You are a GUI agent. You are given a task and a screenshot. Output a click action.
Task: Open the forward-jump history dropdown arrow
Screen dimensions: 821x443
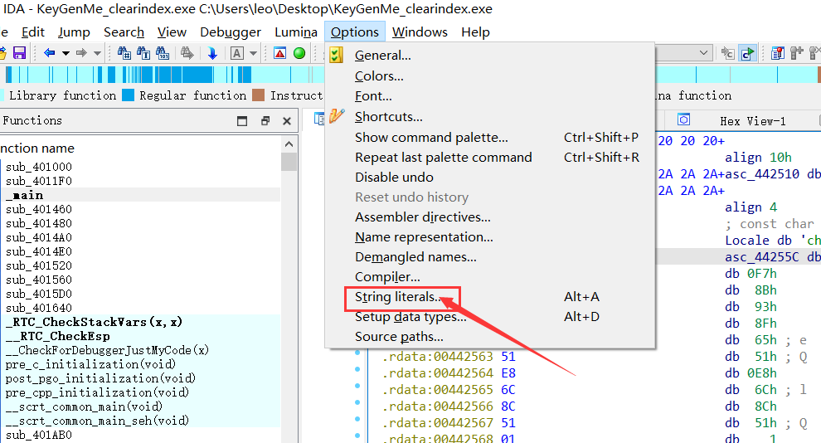pyautogui.click(x=97, y=53)
